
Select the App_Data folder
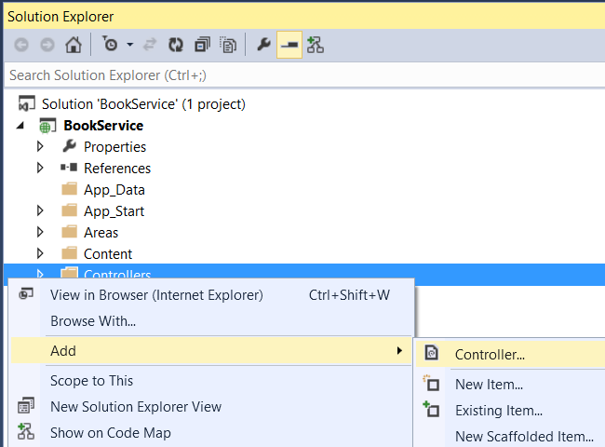pyautogui.click(x=114, y=189)
